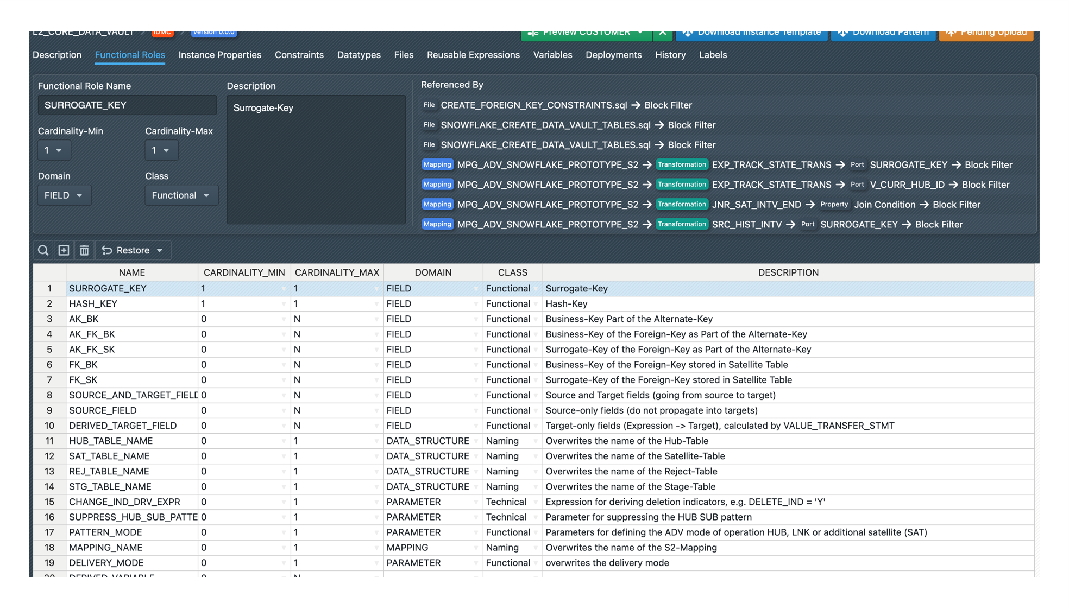Switch to the Instance Properties tab
This screenshot has height=609, width=1069.
pos(219,55)
